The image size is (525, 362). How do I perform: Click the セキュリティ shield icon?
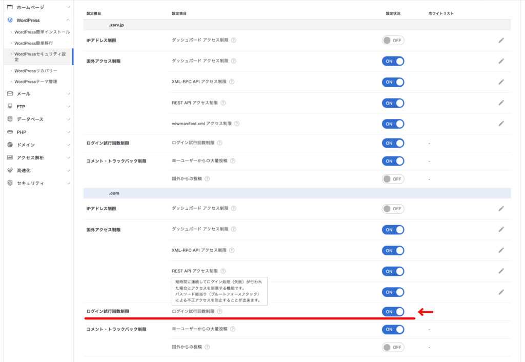pos(10,183)
